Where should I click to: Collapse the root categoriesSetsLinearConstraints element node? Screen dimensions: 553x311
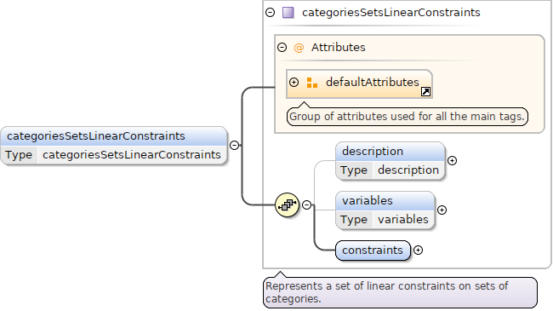pyautogui.click(x=234, y=145)
